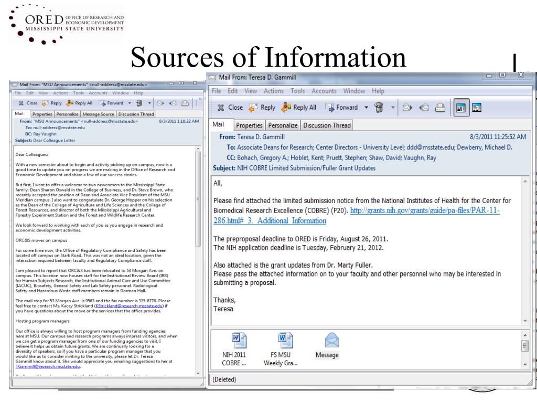Select Mail tab in MSU Announcements window

pyautogui.click(x=19, y=113)
